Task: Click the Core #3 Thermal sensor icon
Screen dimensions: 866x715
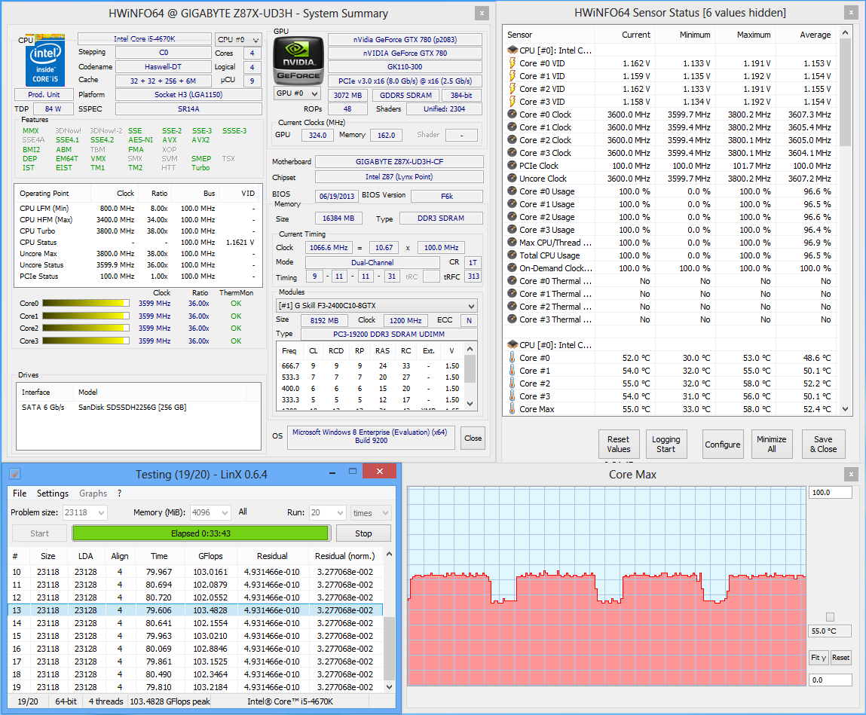Action: [512, 319]
